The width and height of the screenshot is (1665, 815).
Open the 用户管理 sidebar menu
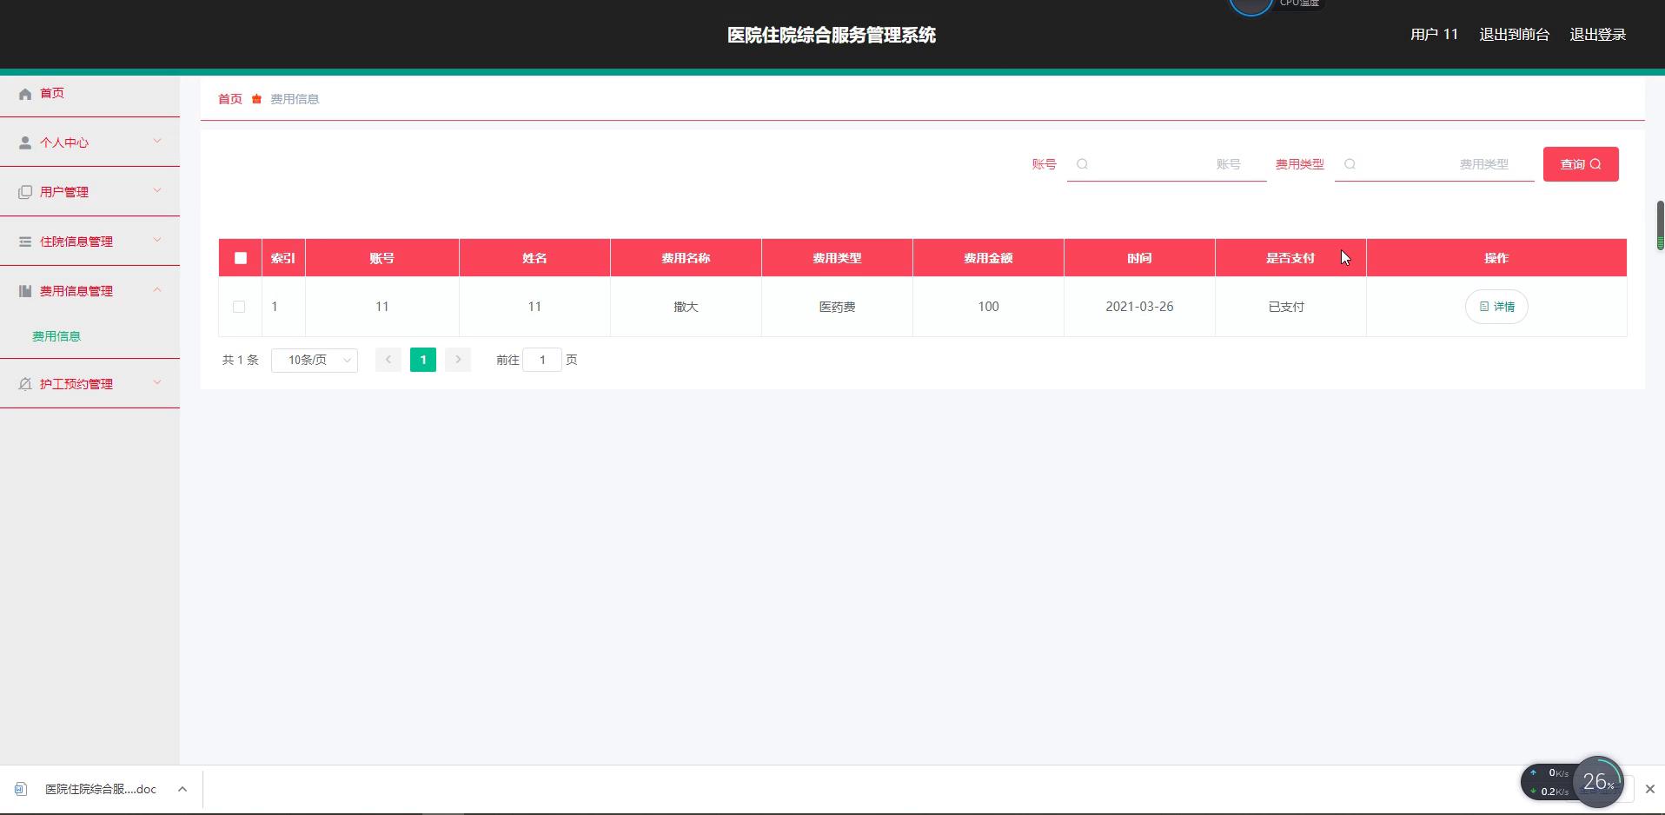point(90,191)
